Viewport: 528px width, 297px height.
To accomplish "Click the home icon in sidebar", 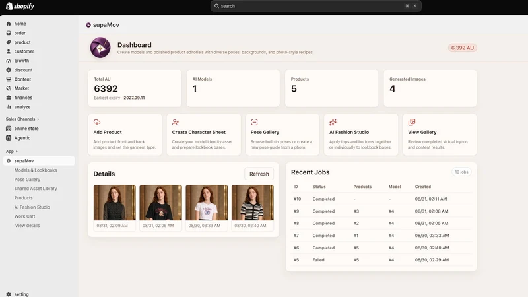I will (9, 24).
